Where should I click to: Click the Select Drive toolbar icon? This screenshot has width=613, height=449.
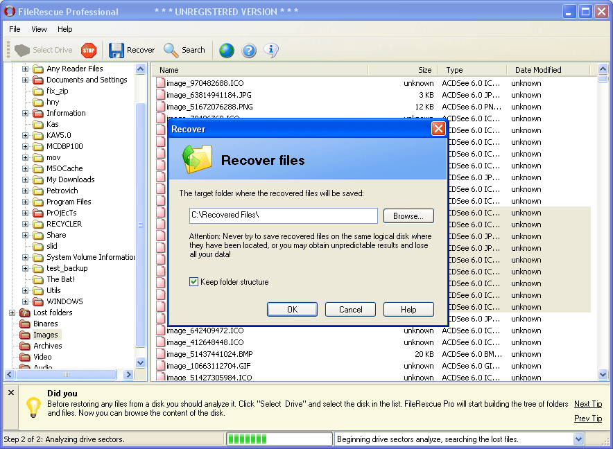point(22,50)
